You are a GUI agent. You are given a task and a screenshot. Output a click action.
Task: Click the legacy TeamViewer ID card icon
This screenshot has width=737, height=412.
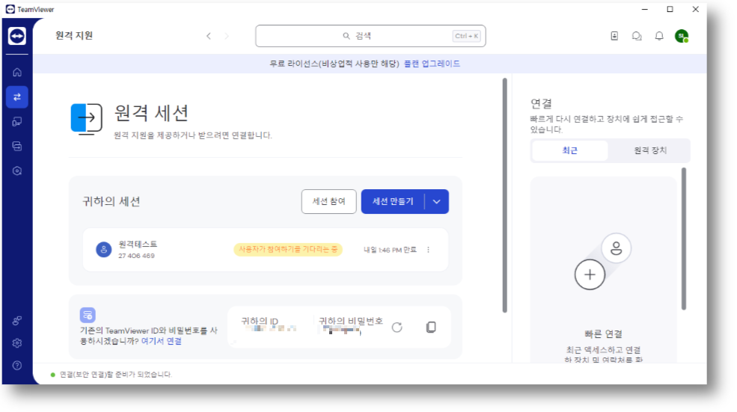pyautogui.click(x=88, y=315)
